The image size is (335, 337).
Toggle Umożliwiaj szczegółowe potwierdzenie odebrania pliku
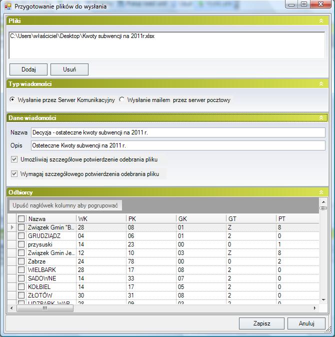pos(14,159)
